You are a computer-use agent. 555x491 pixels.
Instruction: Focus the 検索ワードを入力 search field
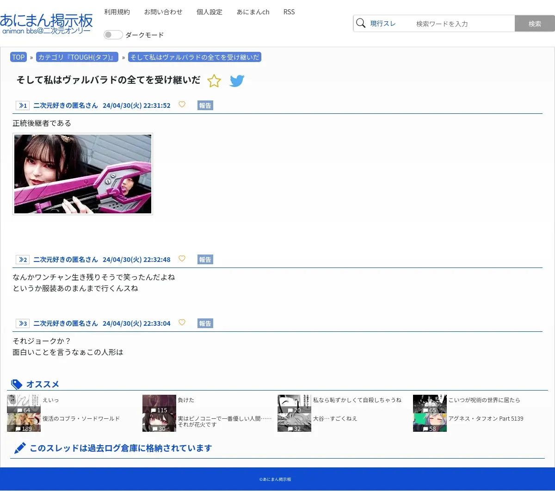point(462,24)
